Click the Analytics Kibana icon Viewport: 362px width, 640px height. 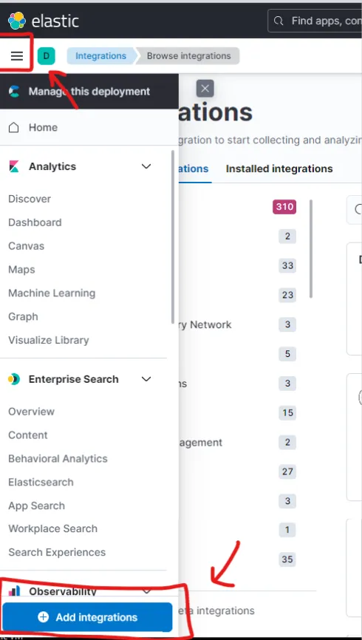click(14, 166)
